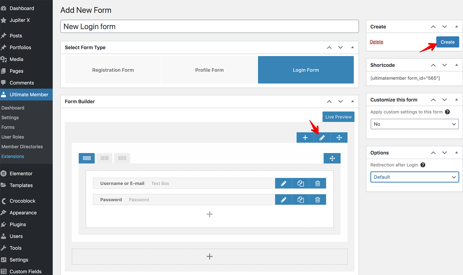Image resolution: width=463 pixels, height=275 pixels.
Task: Collapse the Options panel
Action: click(457, 152)
